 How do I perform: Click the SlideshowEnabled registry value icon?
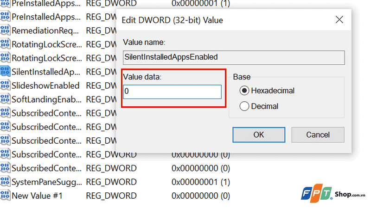coord(5,86)
